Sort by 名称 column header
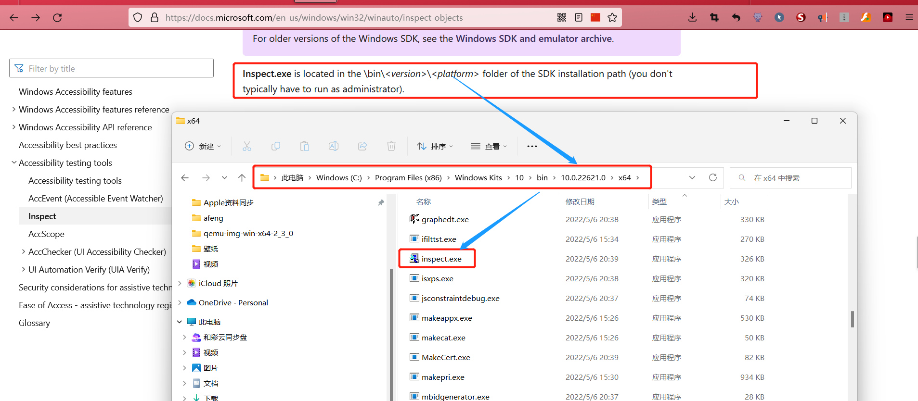 click(424, 201)
